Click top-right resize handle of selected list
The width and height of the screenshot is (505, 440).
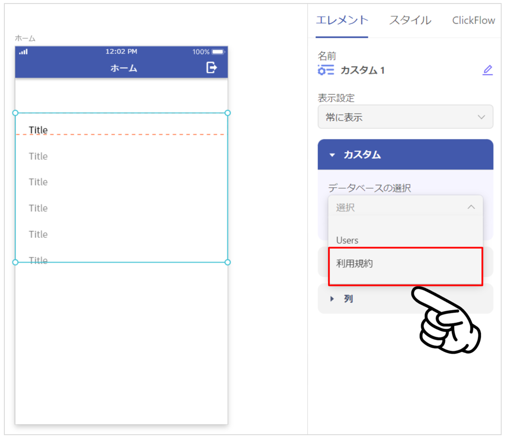tap(228, 113)
